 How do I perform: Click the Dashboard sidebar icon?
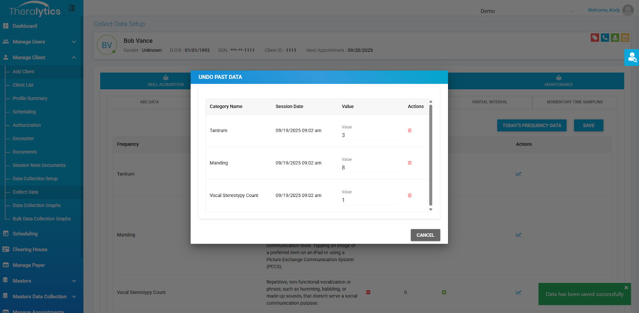coord(6,26)
